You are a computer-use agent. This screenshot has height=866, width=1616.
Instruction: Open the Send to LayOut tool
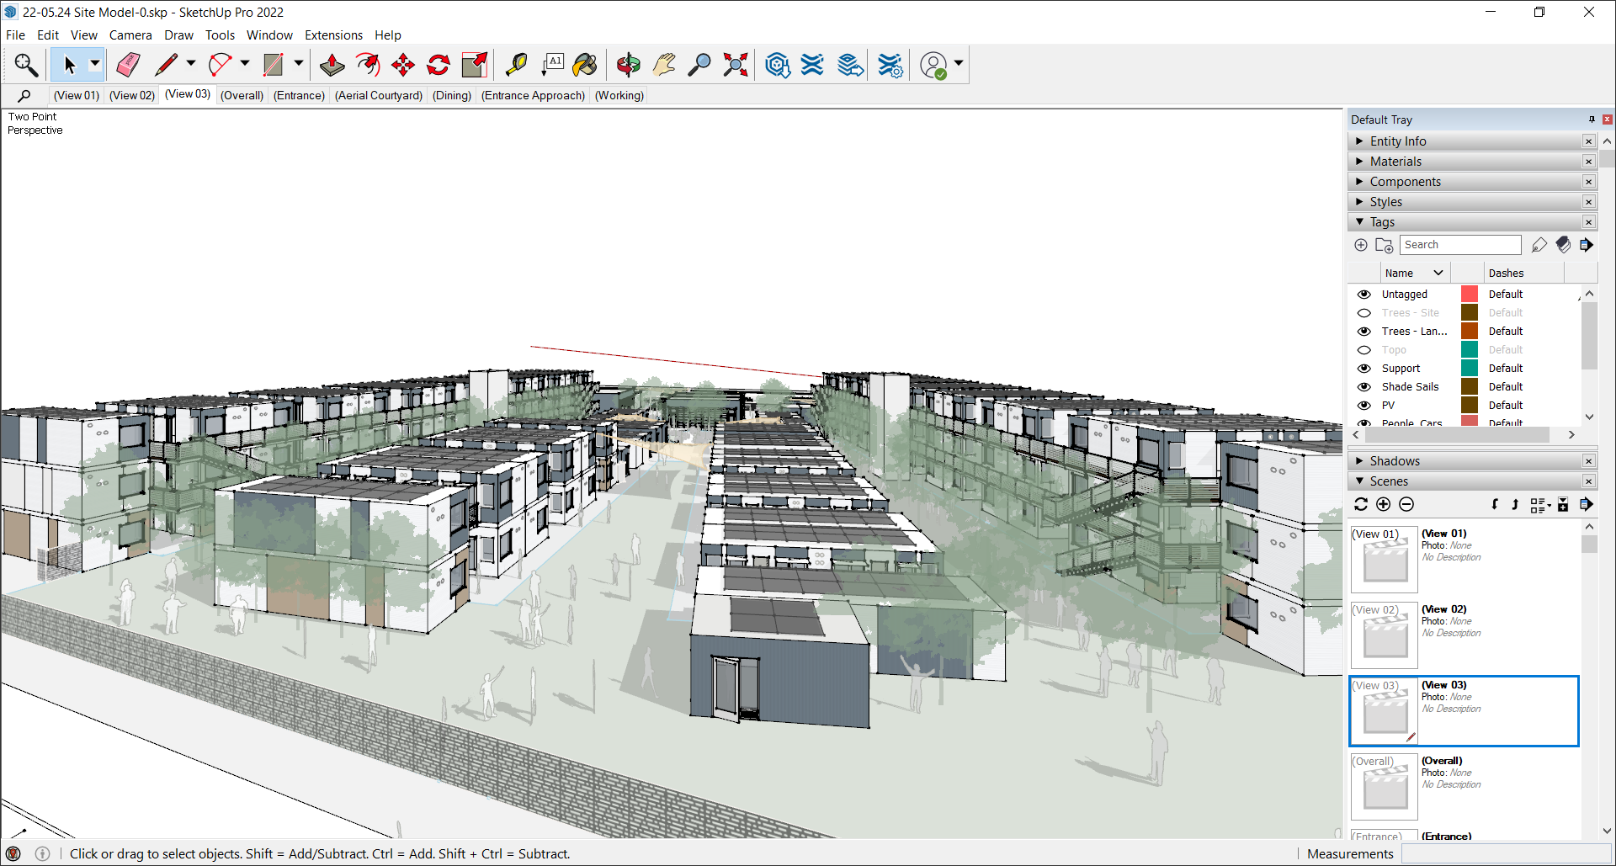(x=850, y=65)
